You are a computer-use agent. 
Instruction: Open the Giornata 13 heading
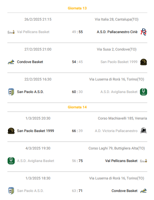pyautogui.click(x=77, y=8)
